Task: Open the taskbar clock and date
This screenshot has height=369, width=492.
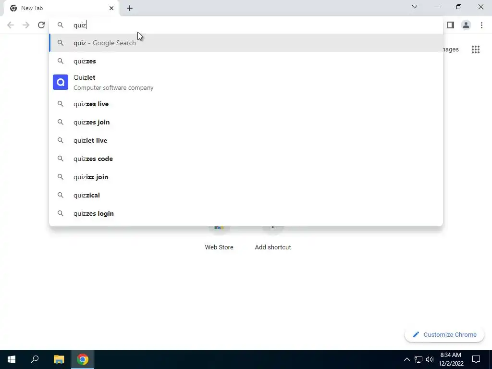Action: [x=451, y=359]
